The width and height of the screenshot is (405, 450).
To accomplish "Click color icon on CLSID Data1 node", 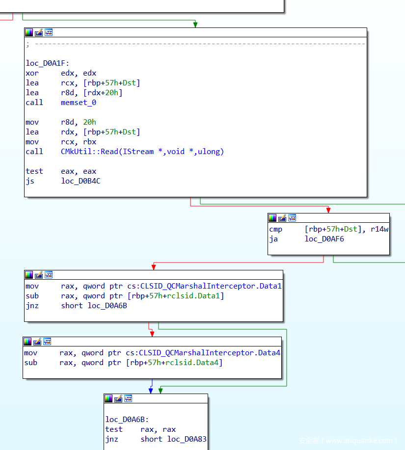I will pos(29,275).
